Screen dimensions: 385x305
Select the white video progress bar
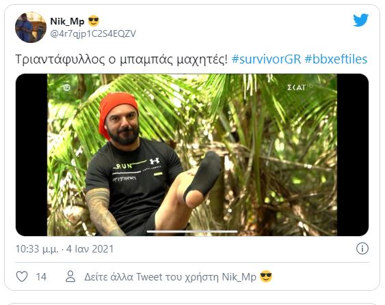(192, 231)
